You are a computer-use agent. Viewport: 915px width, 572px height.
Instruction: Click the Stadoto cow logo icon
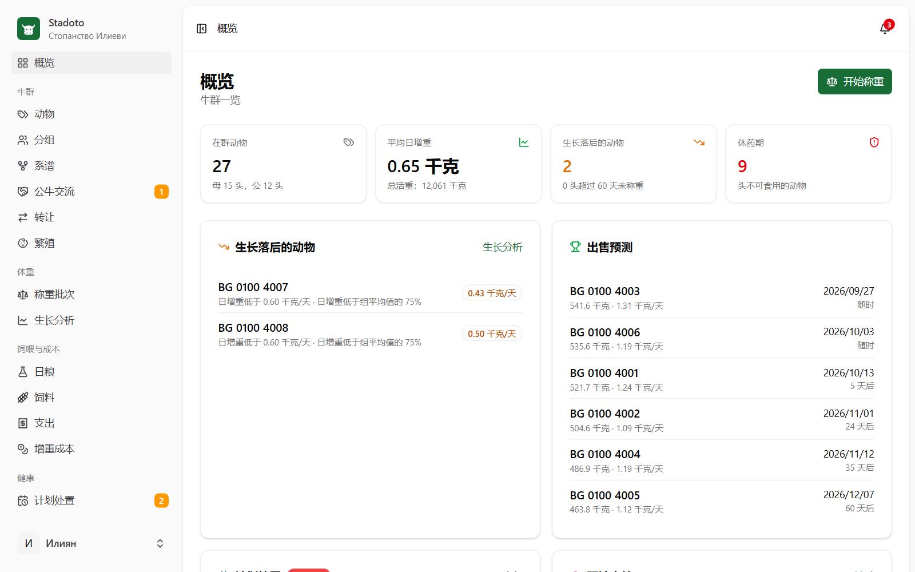[x=29, y=29]
